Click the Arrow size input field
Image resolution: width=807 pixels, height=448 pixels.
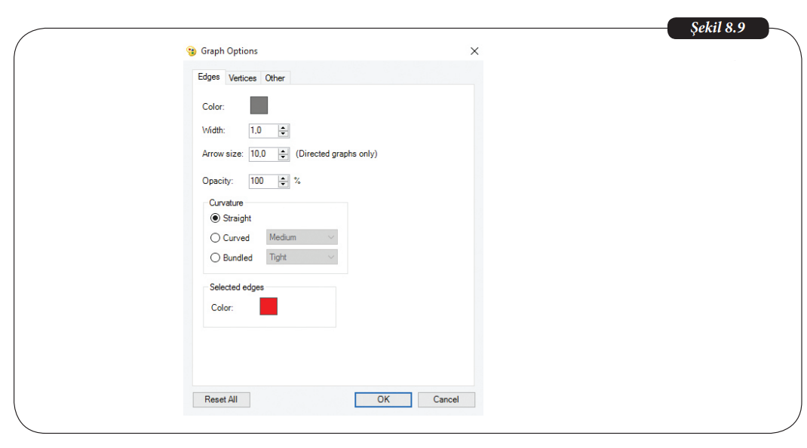(262, 154)
